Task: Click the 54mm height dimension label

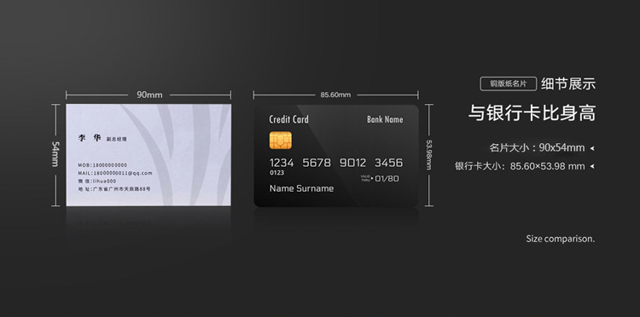Action: coord(55,154)
